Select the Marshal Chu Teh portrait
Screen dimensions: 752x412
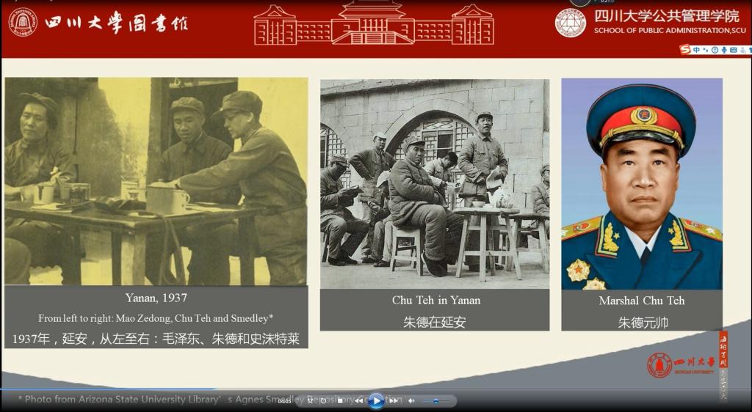[x=642, y=184]
